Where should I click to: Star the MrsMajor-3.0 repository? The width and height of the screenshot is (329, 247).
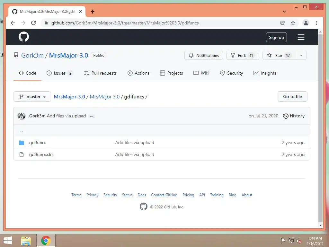[279, 55]
